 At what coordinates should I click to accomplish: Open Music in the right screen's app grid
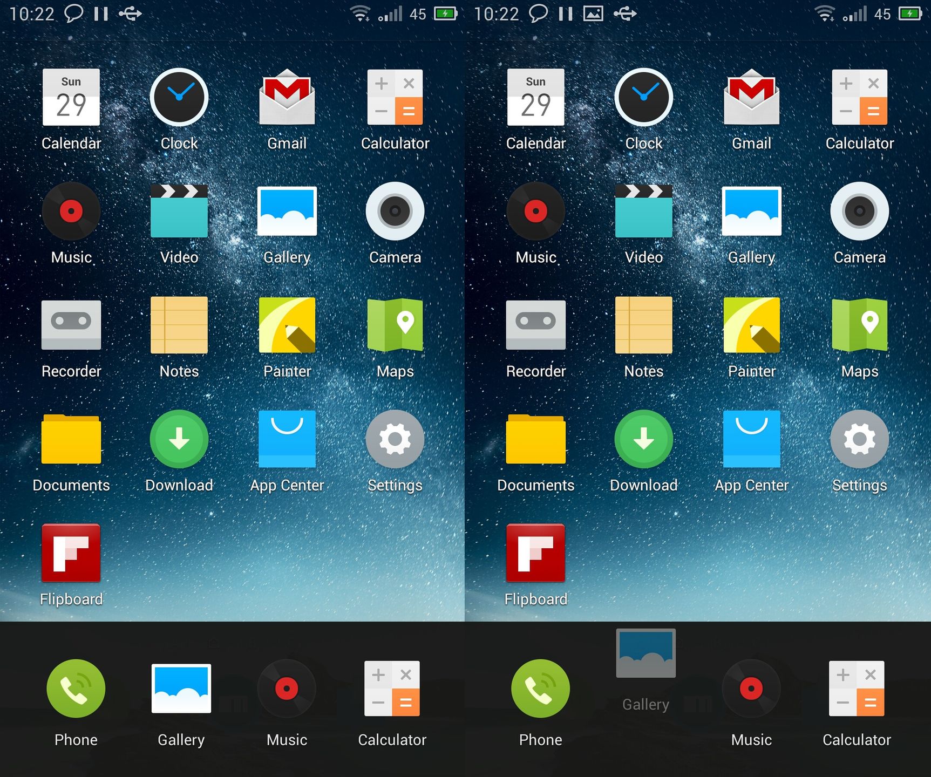click(536, 211)
